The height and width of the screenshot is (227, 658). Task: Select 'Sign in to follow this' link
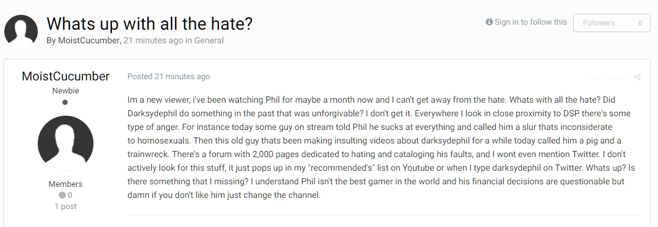[530, 22]
